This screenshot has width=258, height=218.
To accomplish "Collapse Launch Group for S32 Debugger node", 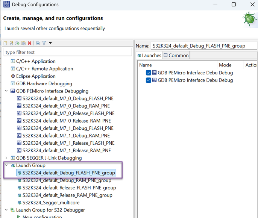I will [x=6, y=210].
